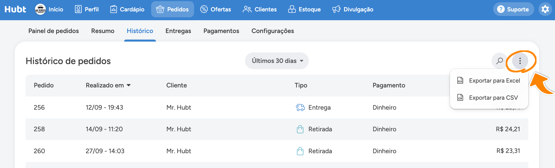Click the Mr. Burger store avatar
The height and width of the screenshot is (168, 555).
(40, 9)
